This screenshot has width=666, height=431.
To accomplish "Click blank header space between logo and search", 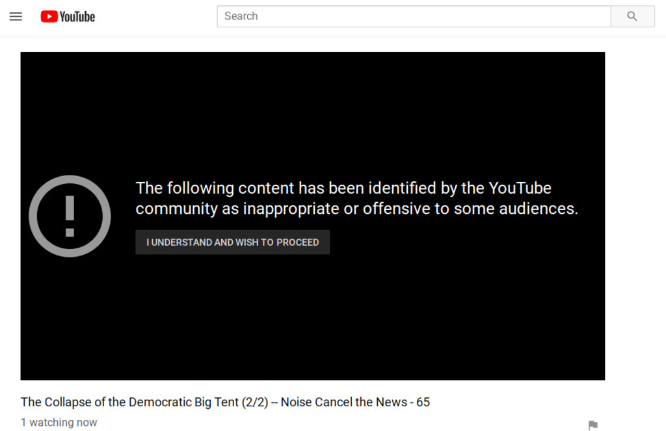I will coord(156,16).
